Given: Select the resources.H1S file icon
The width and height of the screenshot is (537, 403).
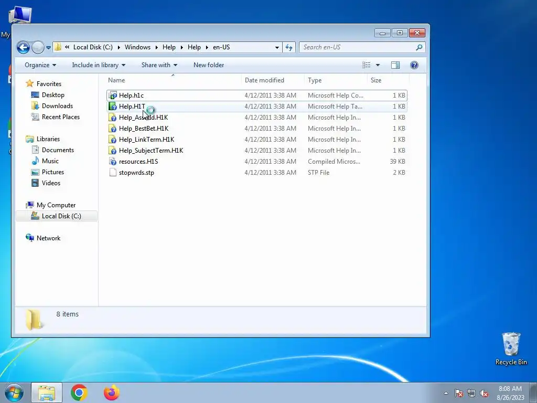Looking at the screenshot, I should pos(113,161).
